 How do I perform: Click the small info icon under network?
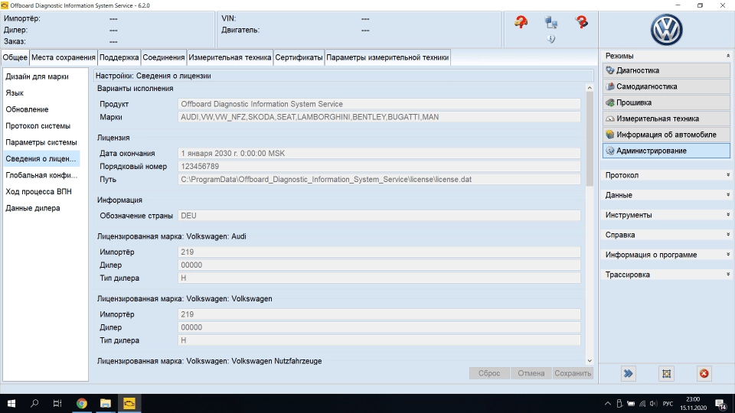pos(550,39)
